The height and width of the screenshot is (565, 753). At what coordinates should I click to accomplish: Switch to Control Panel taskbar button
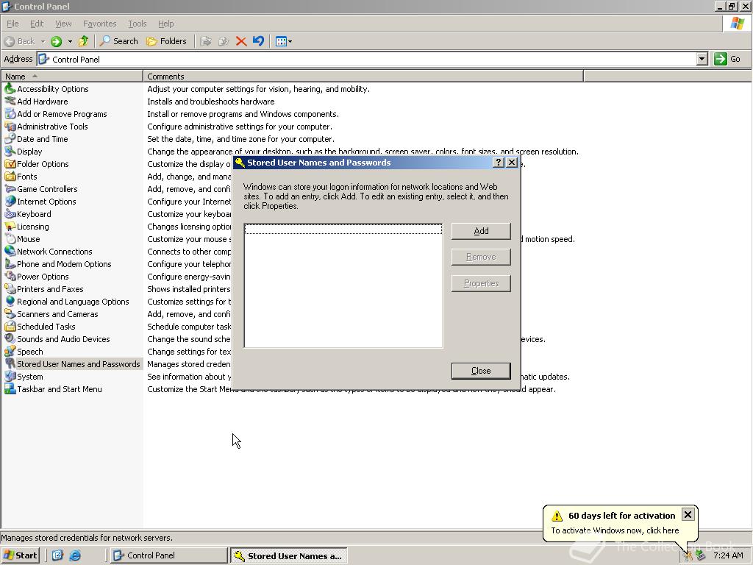168,555
